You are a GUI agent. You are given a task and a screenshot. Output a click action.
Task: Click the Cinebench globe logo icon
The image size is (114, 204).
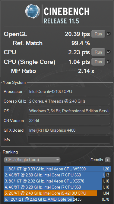33,11
